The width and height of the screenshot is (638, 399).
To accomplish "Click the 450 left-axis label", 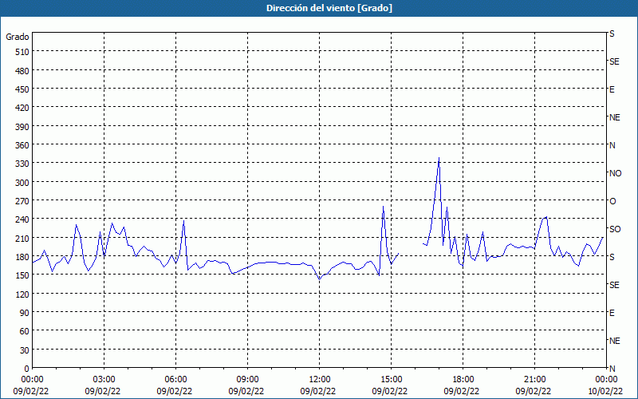I will tap(23, 89).
